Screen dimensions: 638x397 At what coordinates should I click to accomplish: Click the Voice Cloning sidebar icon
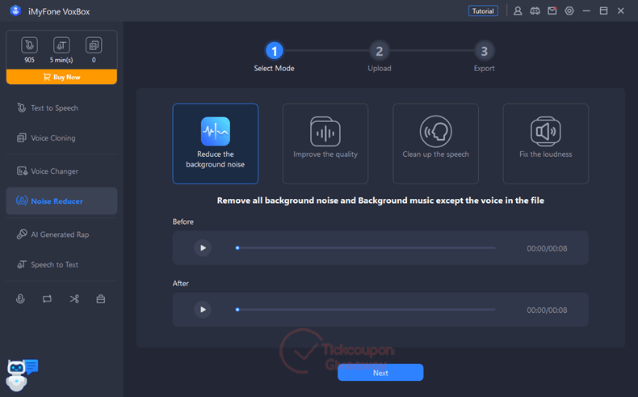coord(22,138)
